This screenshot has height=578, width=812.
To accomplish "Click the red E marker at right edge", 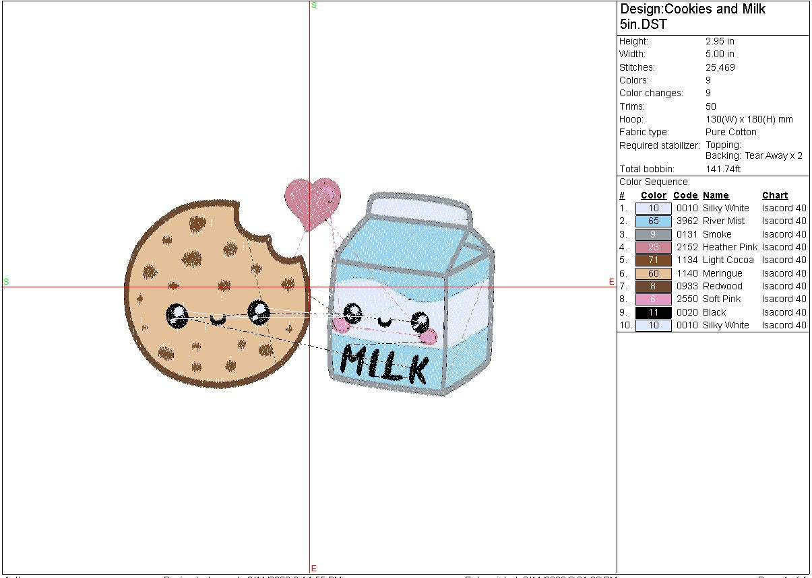I will (612, 282).
